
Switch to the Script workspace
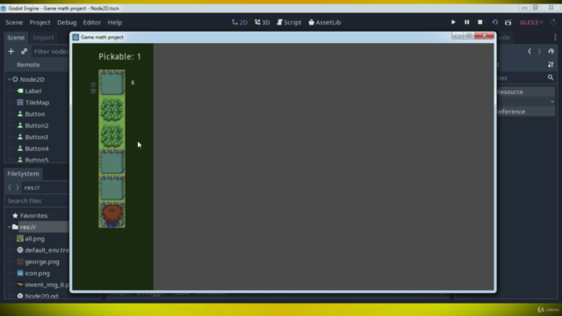(289, 22)
